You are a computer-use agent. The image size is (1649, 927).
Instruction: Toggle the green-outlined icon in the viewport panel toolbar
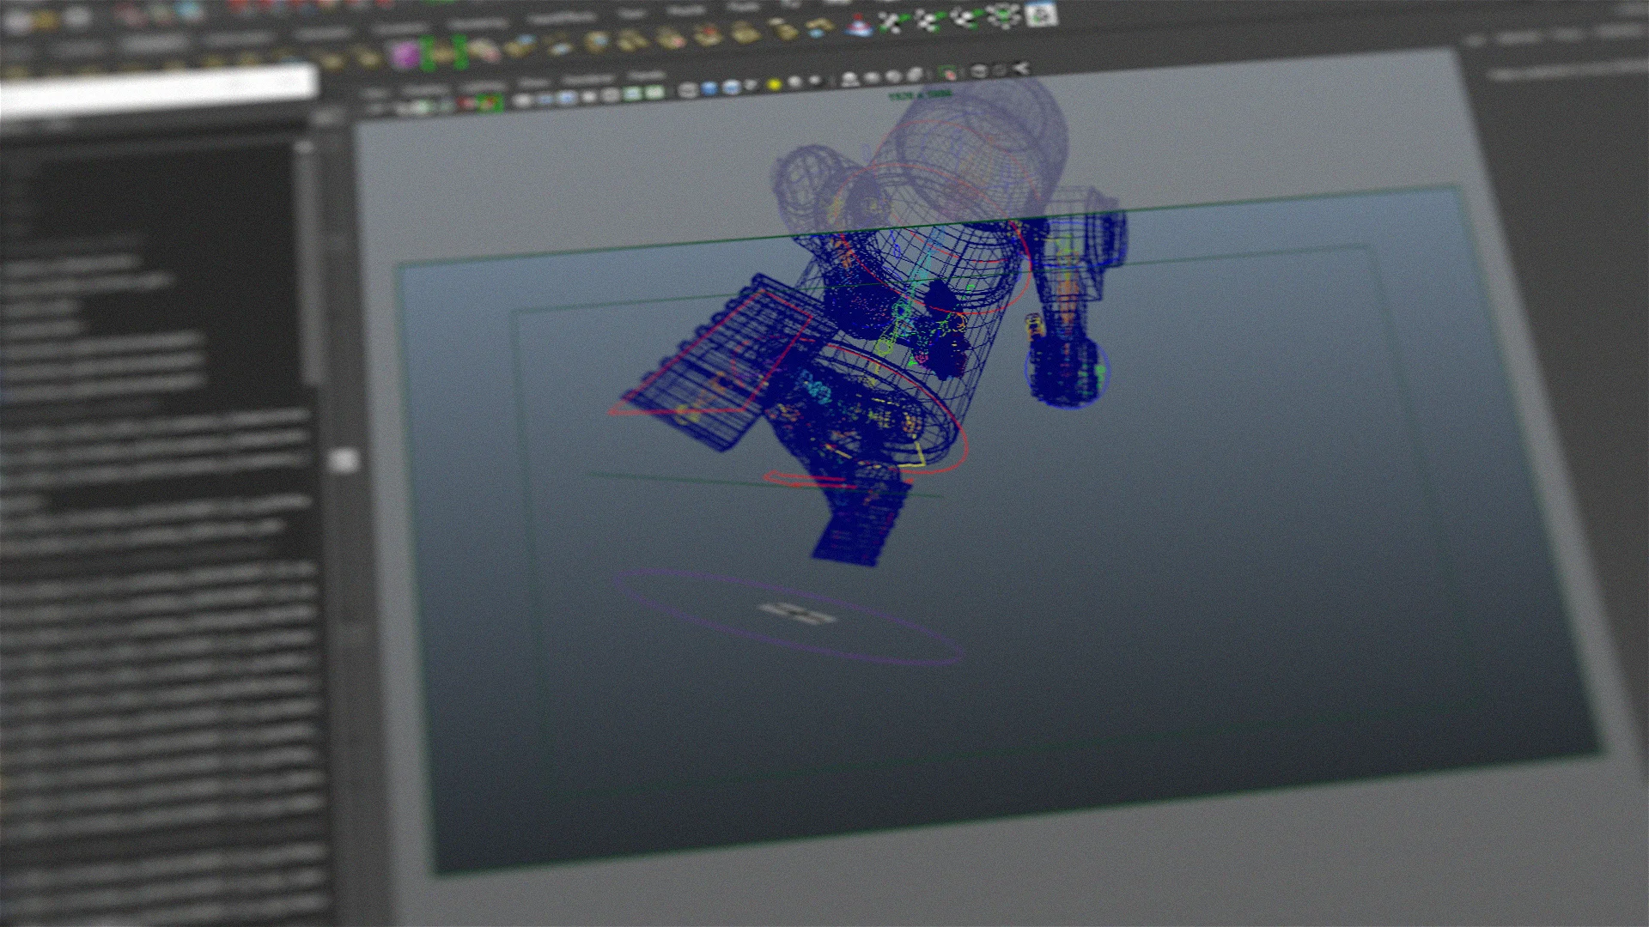point(949,73)
